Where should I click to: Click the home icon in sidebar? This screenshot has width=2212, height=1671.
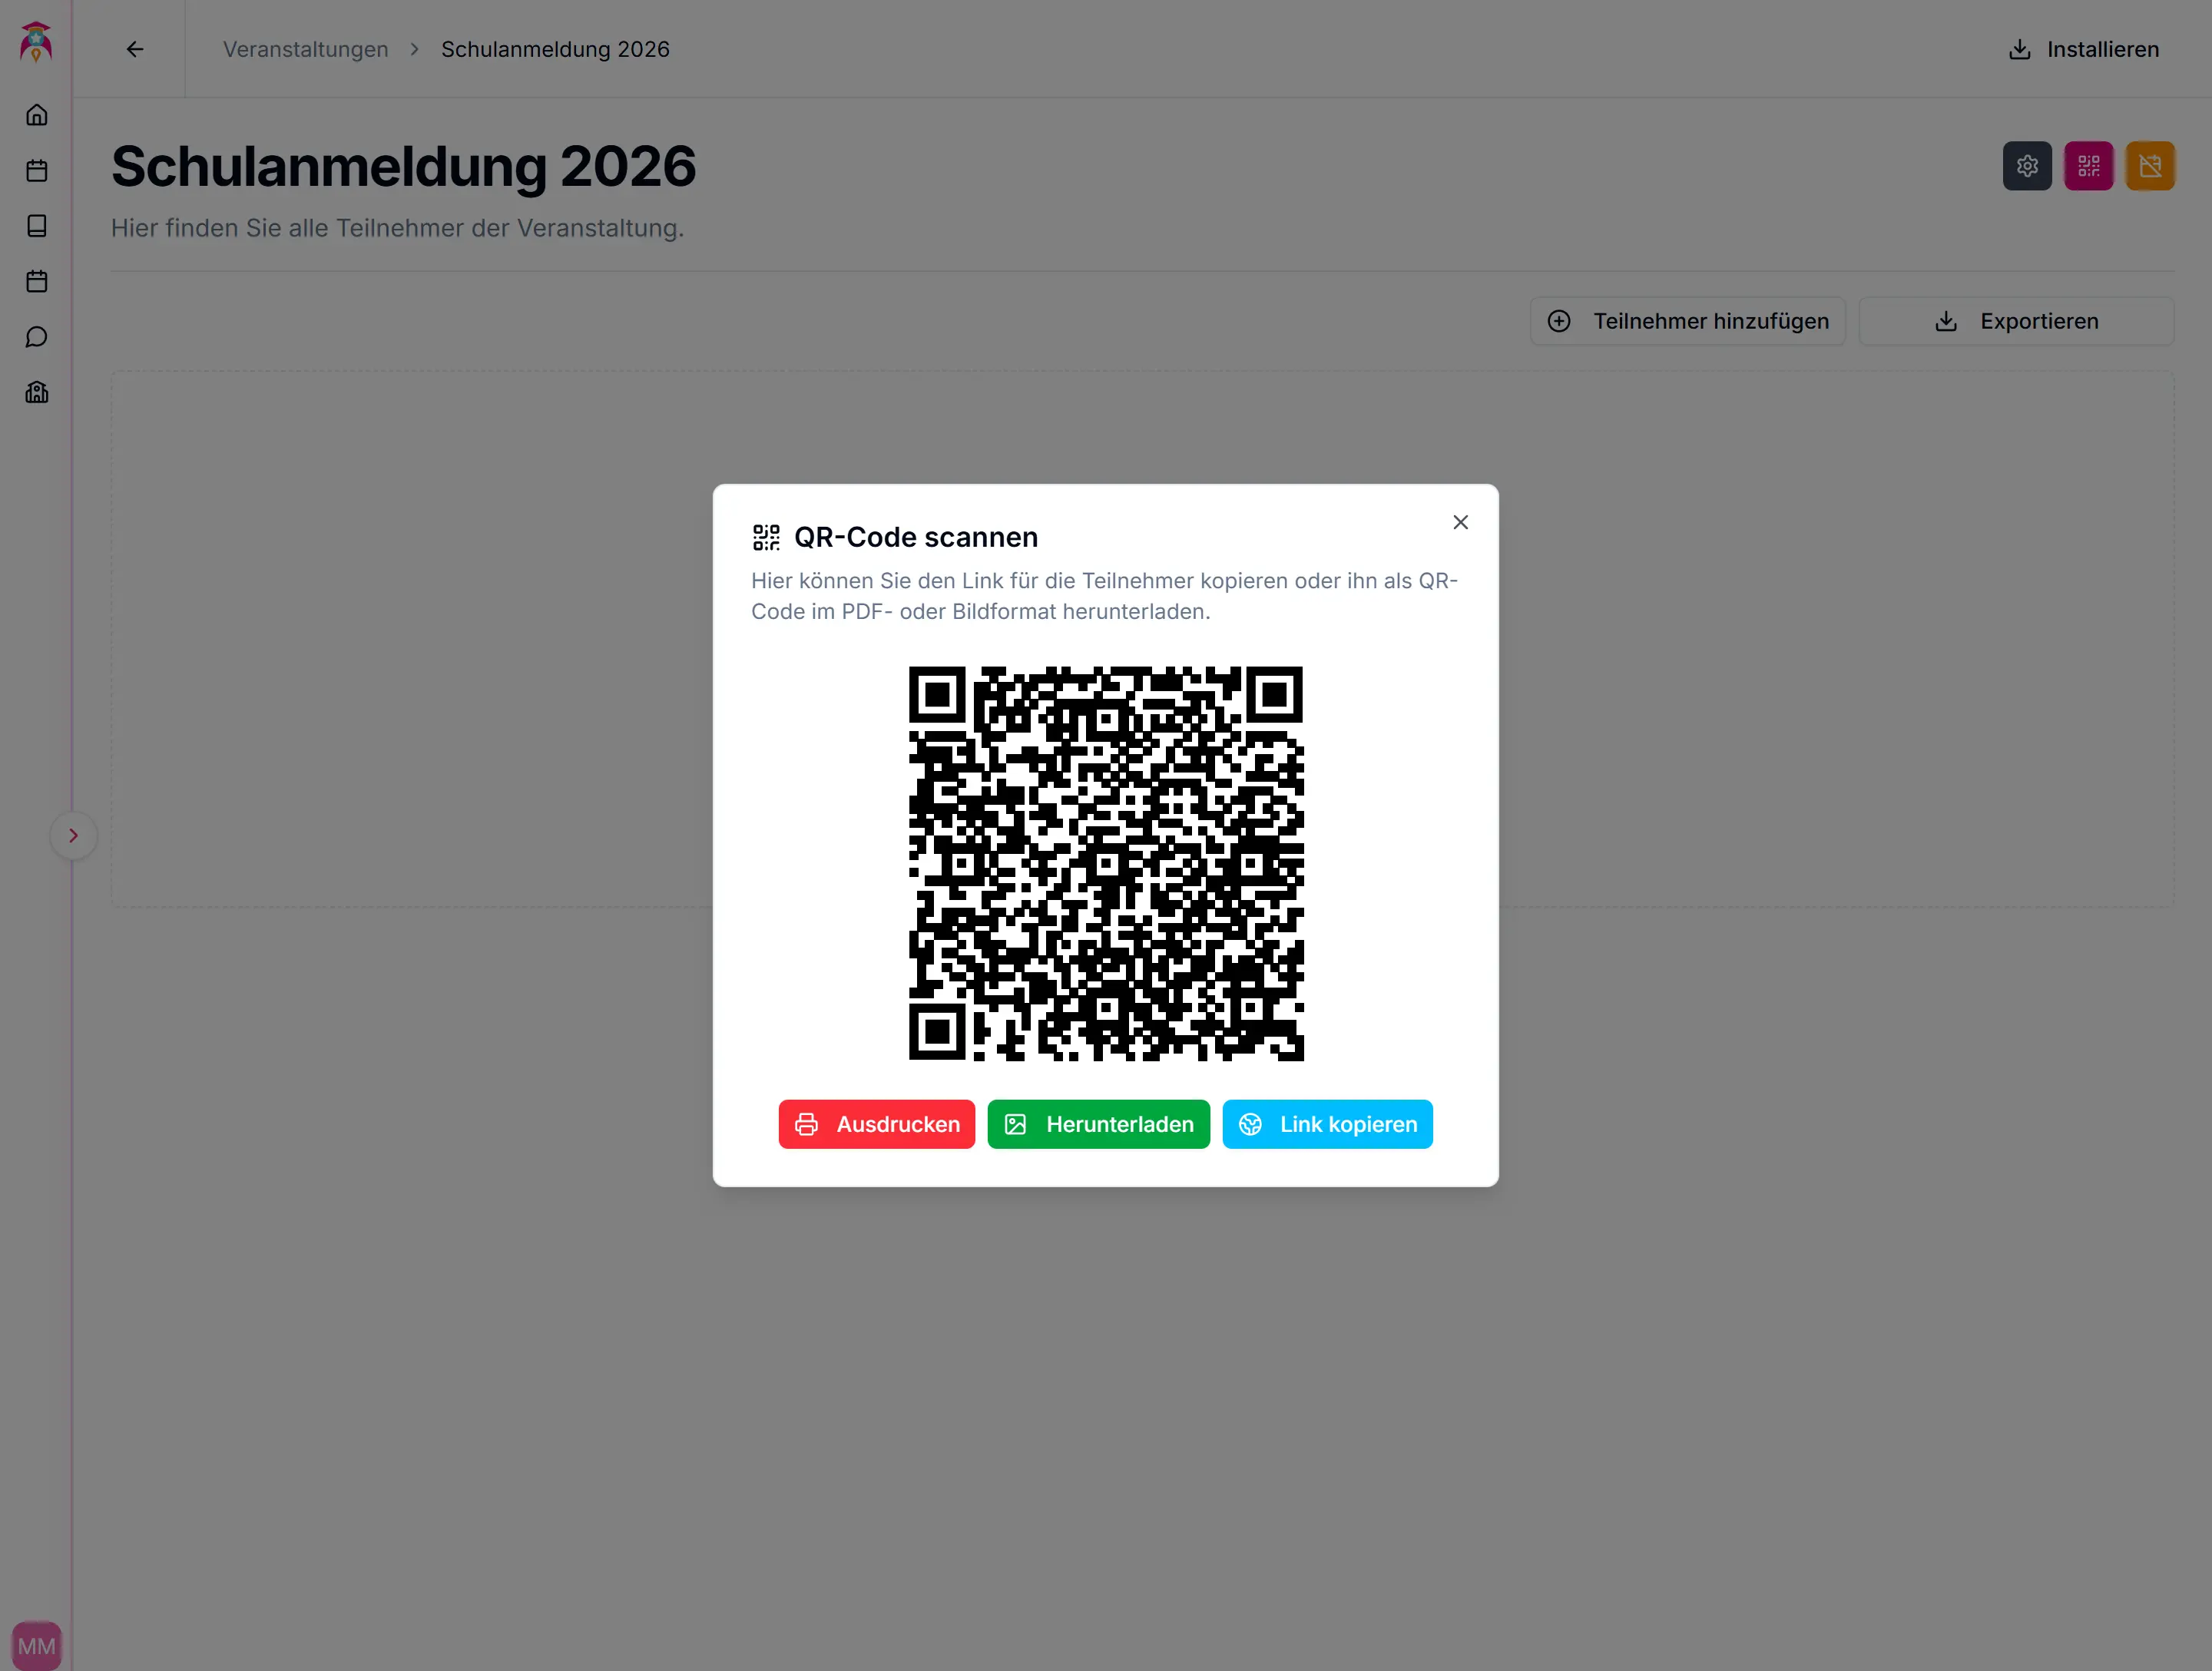click(x=37, y=115)
